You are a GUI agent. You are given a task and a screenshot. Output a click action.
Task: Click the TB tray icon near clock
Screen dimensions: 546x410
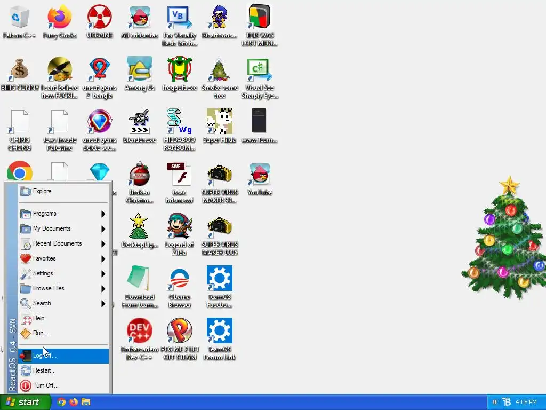(x=507, y=403)
